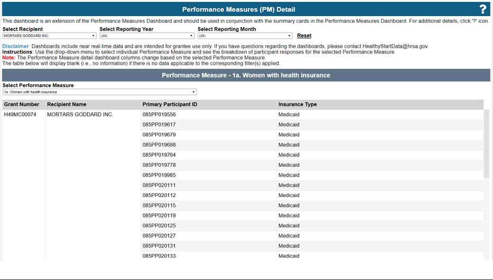Screen dimensions: 493x280
Task: Open the Select Performance Measure dropdown
Action: (x=100, y=92)
